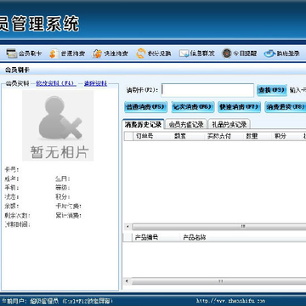Image resolution: width=306 pixels, height=306 pixels.
Task: Click the 过期时间 label
Action: [x=17, y=225]
